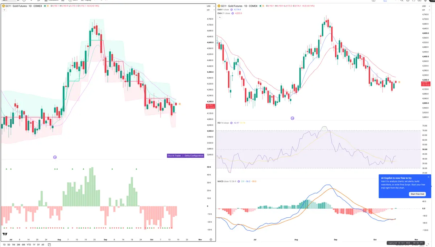Collapse the right chart indicator legend chevron

[219, 17]
